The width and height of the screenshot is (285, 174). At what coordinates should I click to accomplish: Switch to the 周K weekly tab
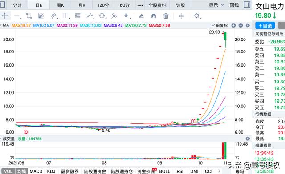coord(60,5)
